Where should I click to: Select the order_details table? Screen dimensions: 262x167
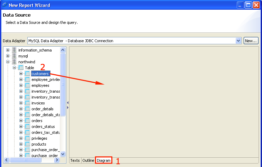[43, 109]
